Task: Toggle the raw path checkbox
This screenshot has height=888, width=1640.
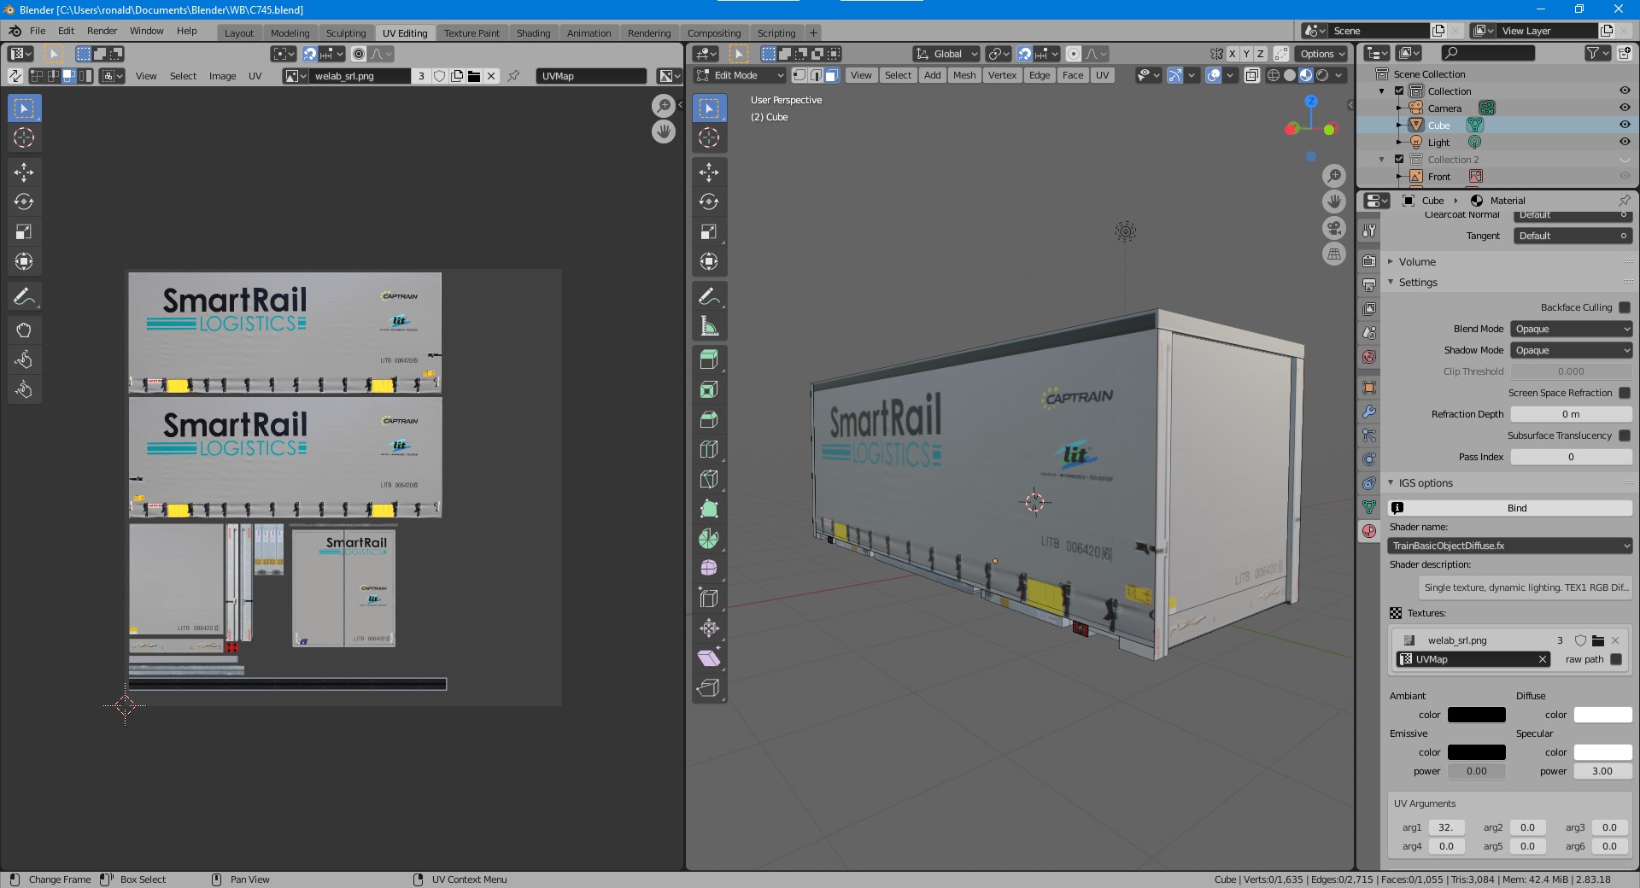Action: click(1615, 659)
